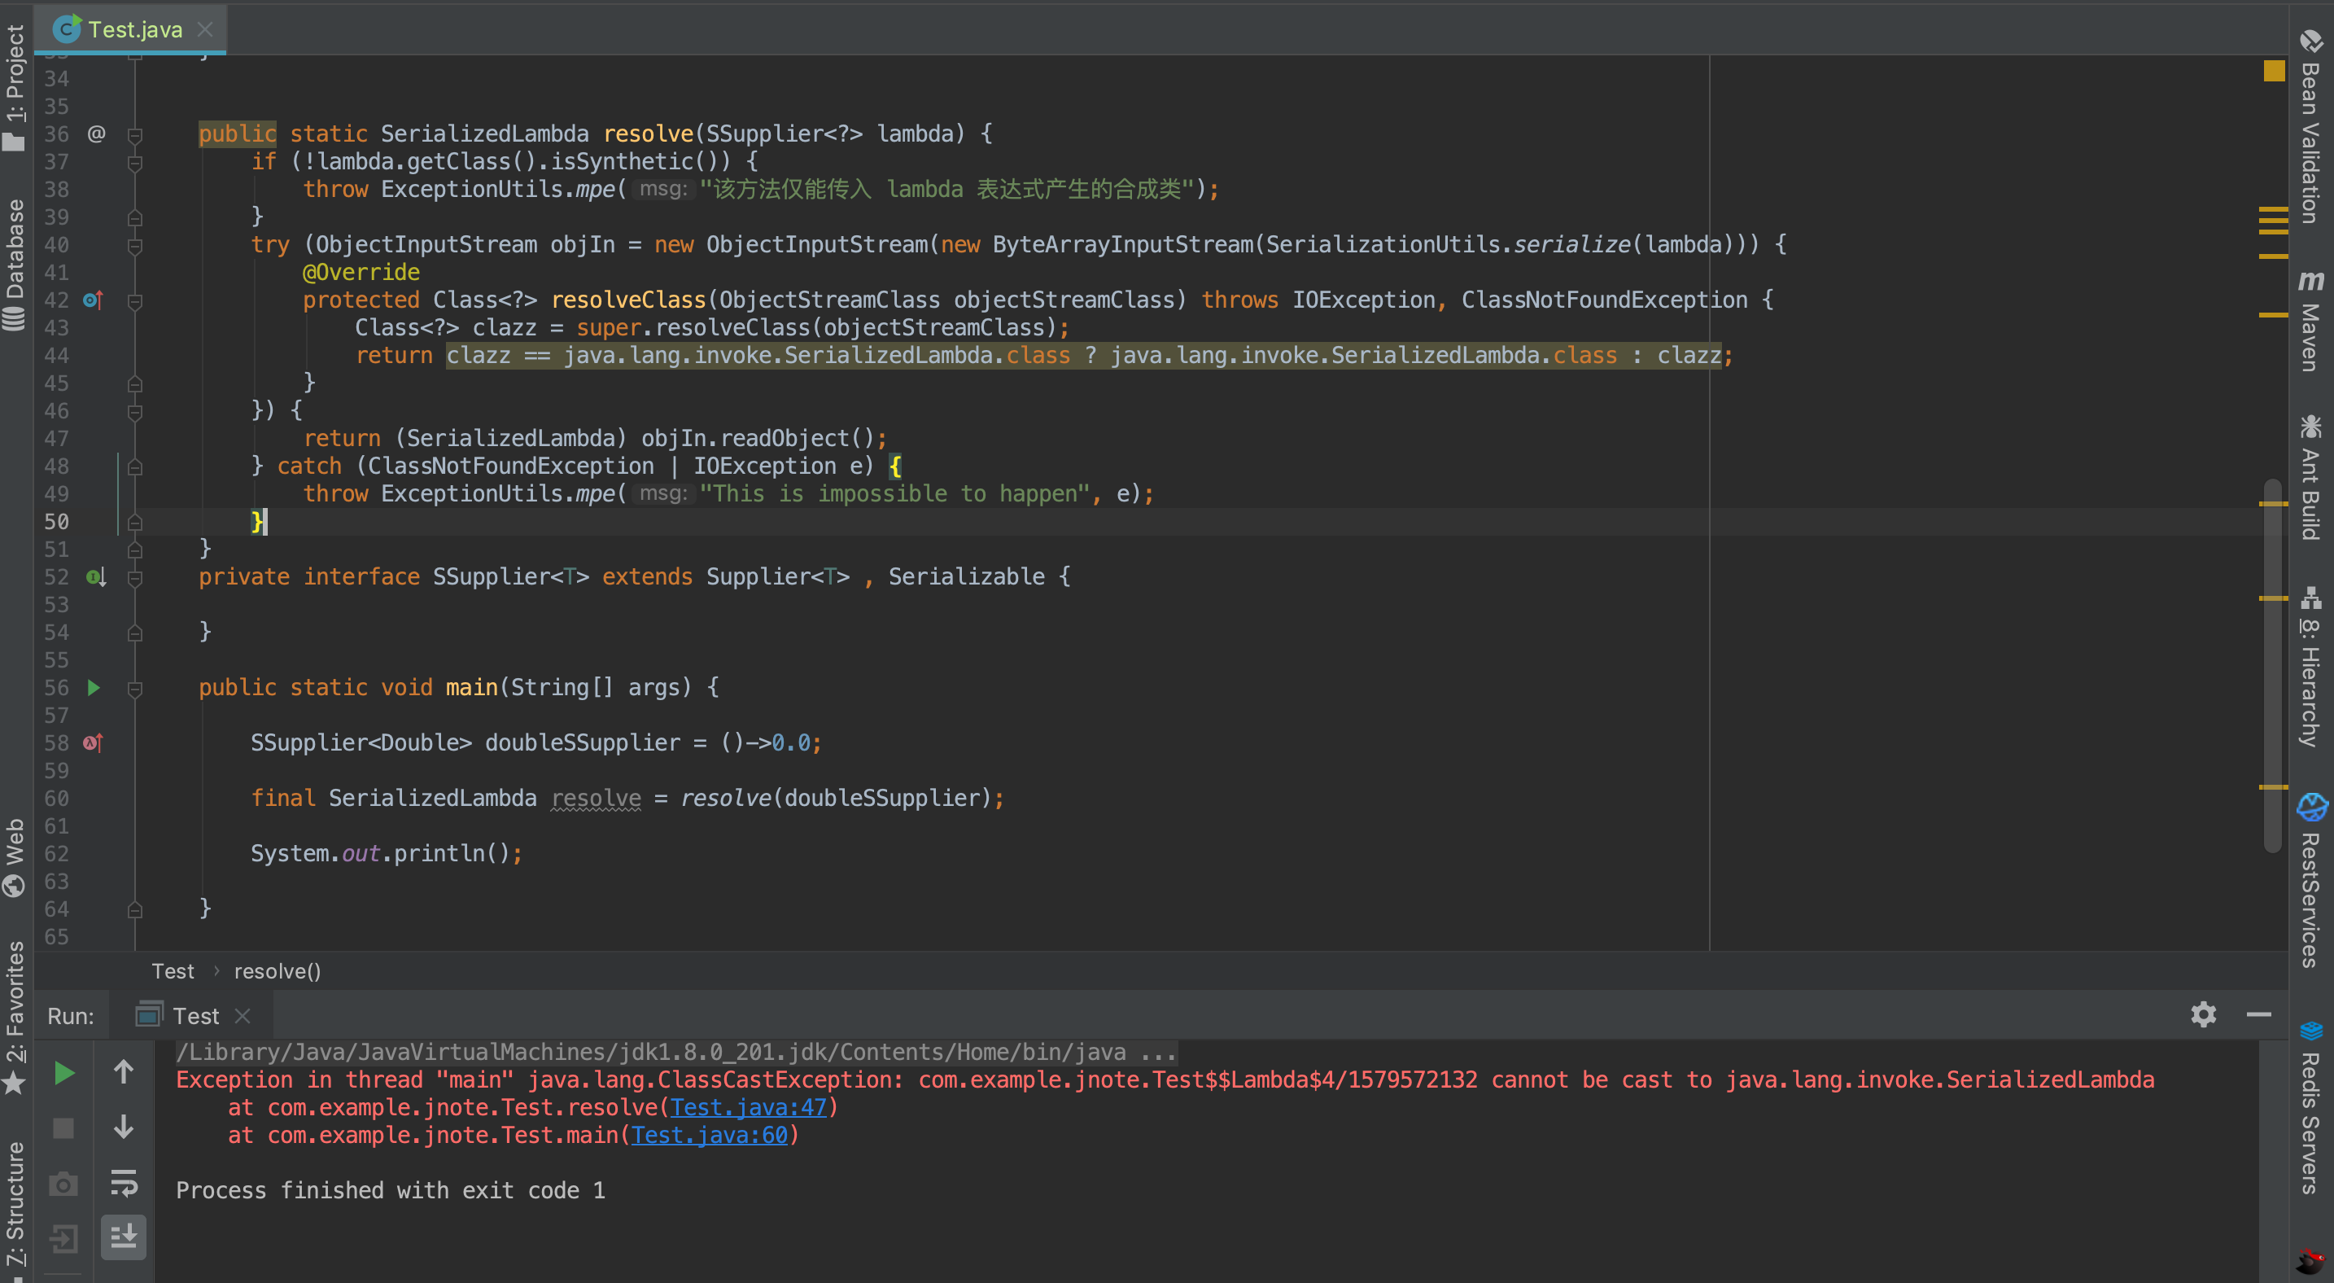Screen dimensions: 2334x1283
Task: Rerun the Test configuration
Action: (63, 1073)
